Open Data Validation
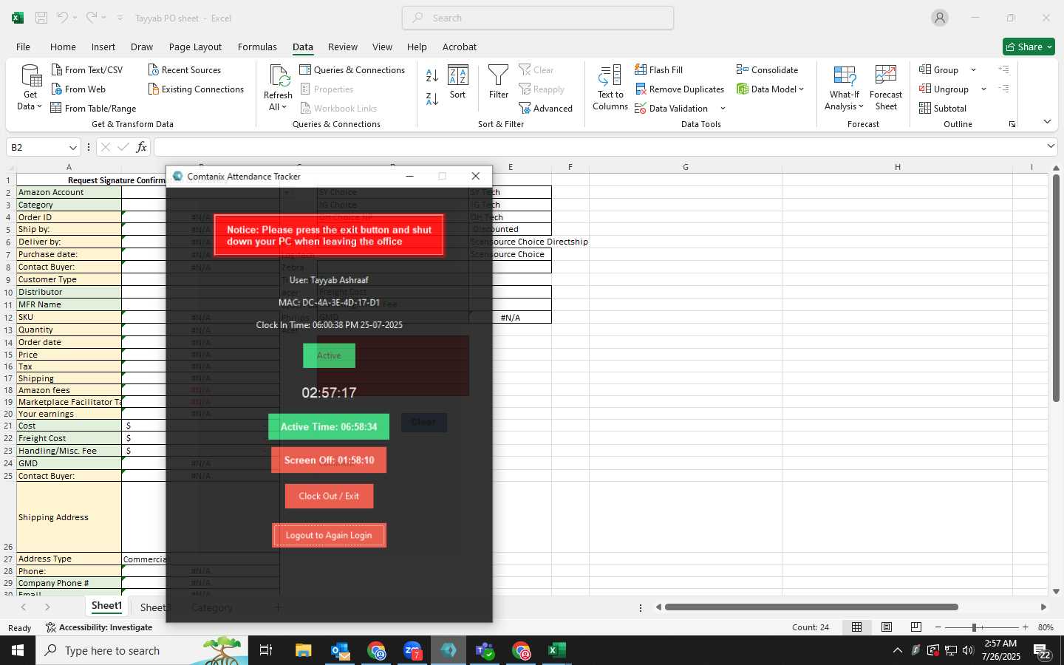1064x665 pixels. pos(672,108)
